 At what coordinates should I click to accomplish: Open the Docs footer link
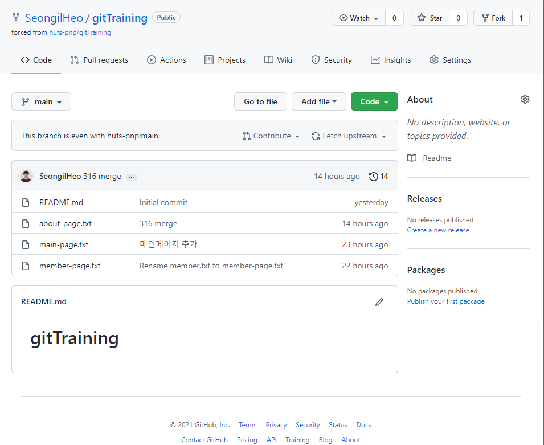[363, 425]
